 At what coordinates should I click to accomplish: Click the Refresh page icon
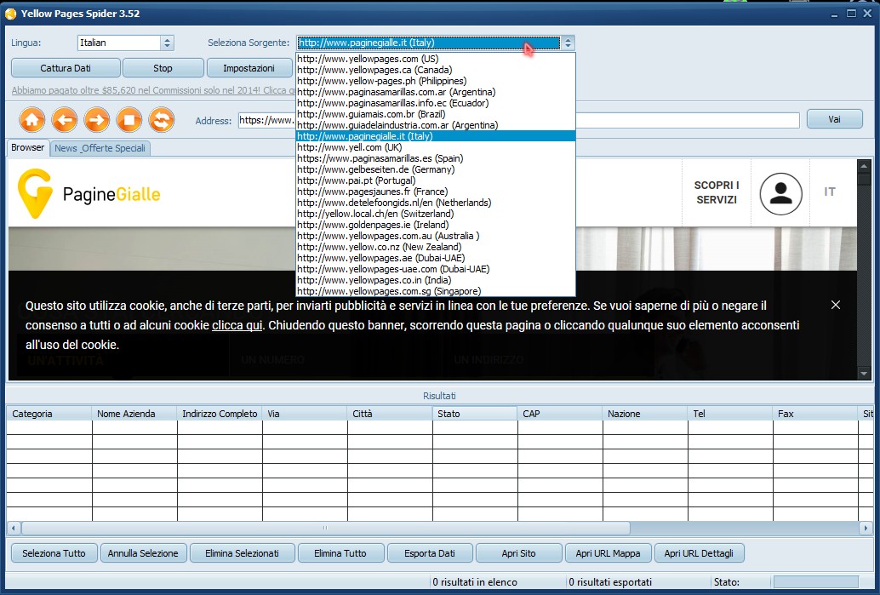(162, 119)
